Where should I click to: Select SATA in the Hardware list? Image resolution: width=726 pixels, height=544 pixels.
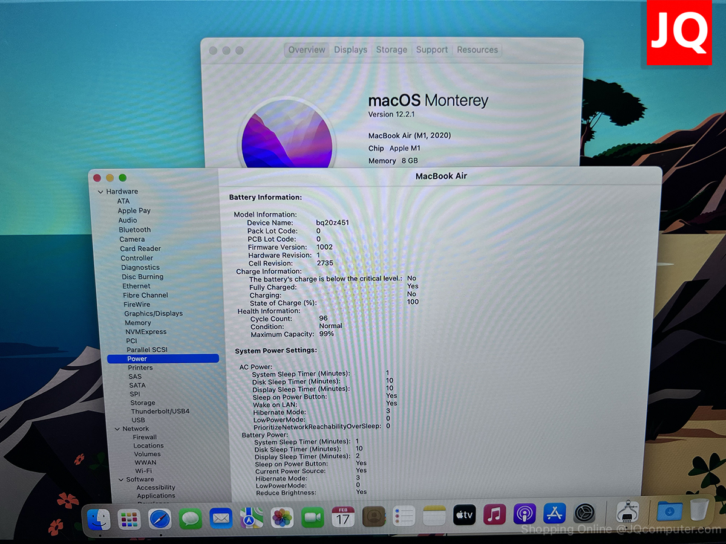click(x=137, y=386)
